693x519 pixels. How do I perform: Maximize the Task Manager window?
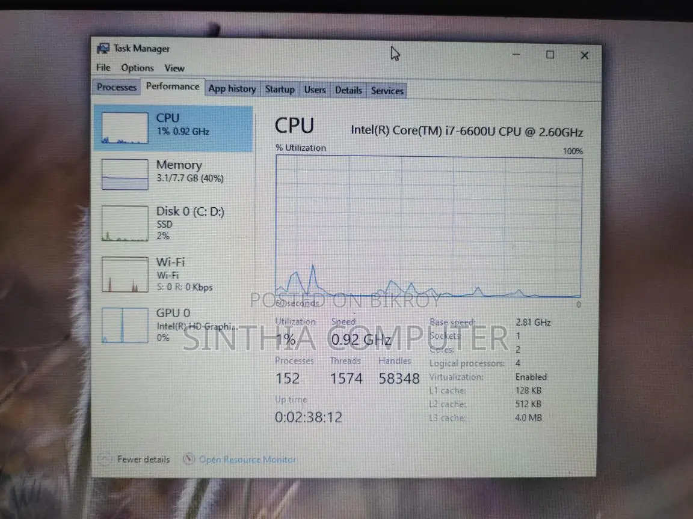(550, 55)
